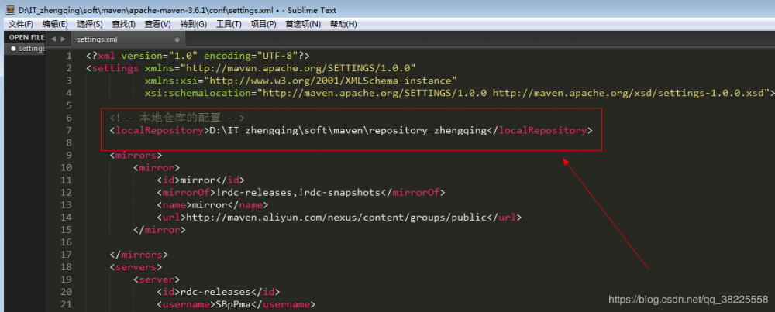This screenshot has height=312, width=775.
Task: Click the xml version declaration line
Action: pyautogui.click(x=198, y=56)
